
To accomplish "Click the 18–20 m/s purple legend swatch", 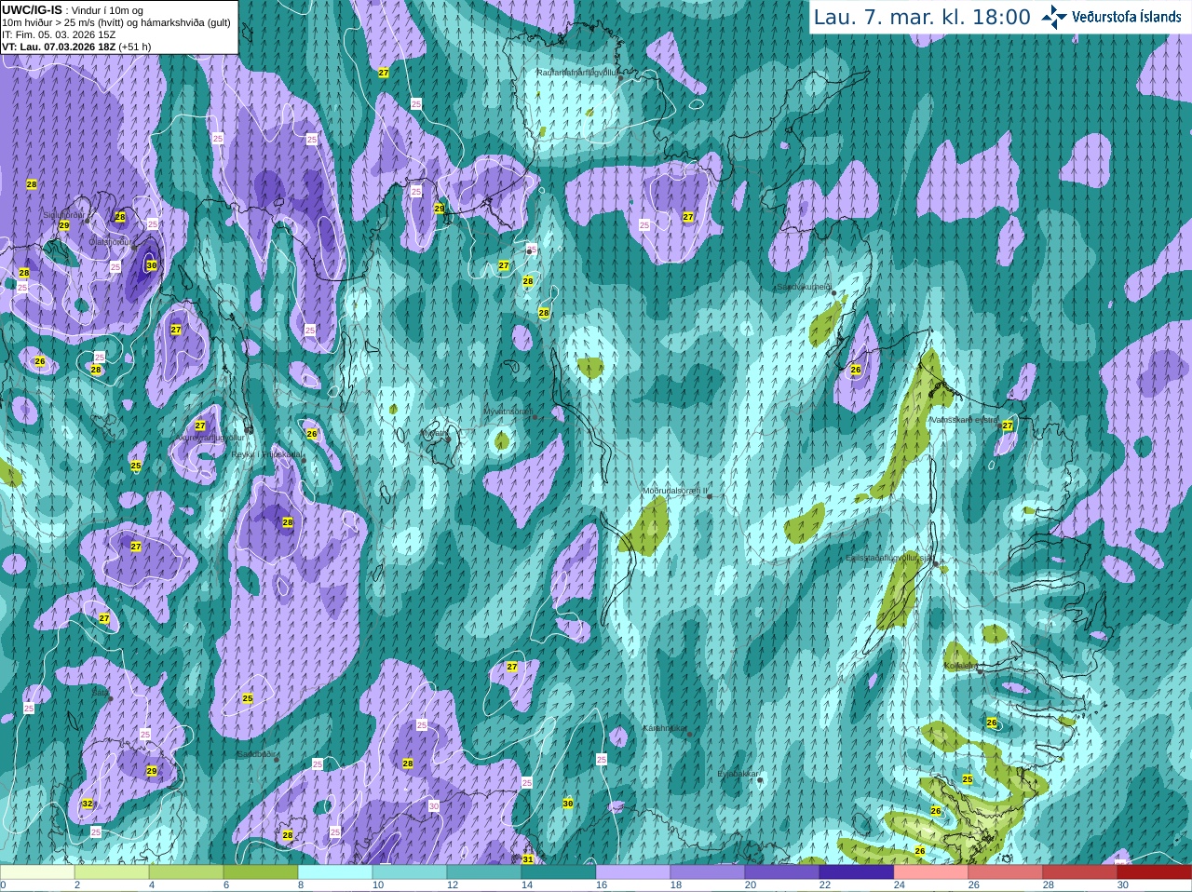I will coord(708,872).
